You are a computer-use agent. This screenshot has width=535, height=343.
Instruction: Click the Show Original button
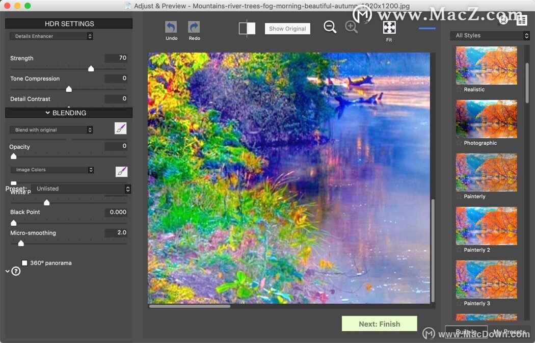[x=288, y=29]
